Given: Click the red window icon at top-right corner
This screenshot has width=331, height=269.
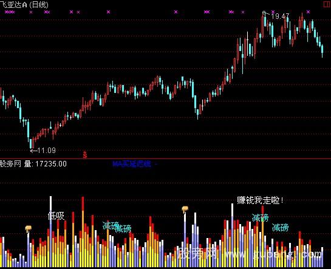Looking at the screenshot, I should (327, 4).
